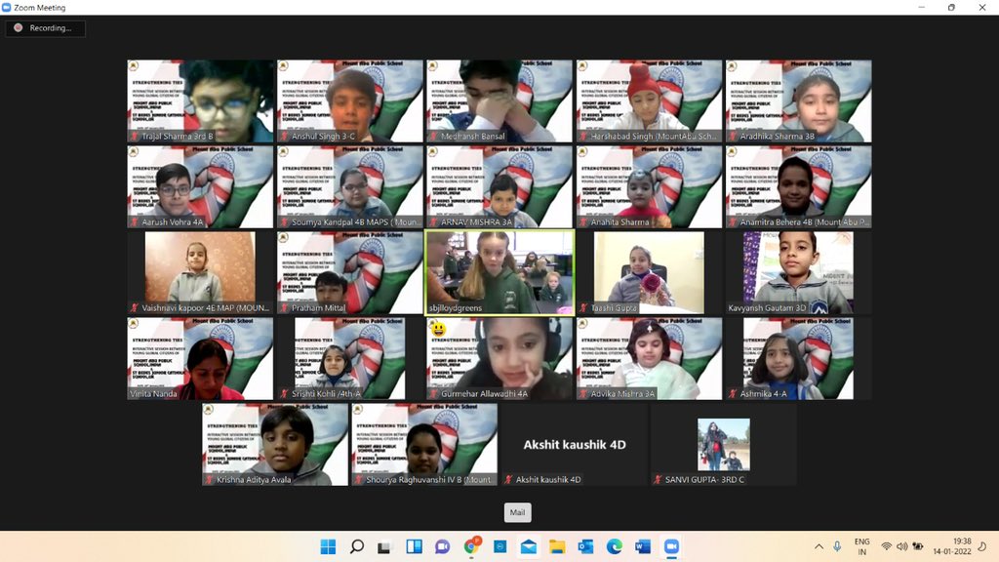999x562 pixels.
Task: Switch to Zoom in the taskbar
Action: tap(671, 546)
